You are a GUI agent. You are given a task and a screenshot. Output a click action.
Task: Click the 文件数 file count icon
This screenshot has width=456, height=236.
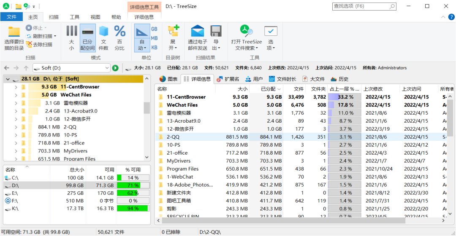coord(103,31)
